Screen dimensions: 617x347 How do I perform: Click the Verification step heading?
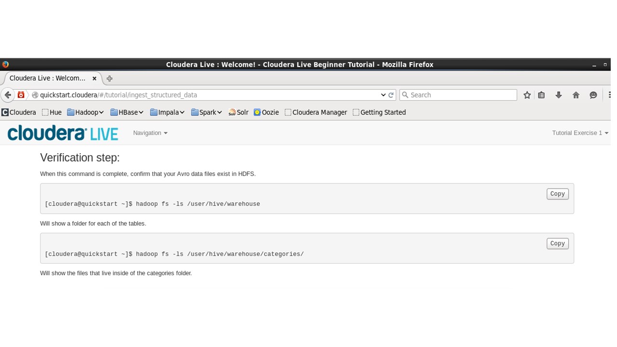[x=80, y=158]
